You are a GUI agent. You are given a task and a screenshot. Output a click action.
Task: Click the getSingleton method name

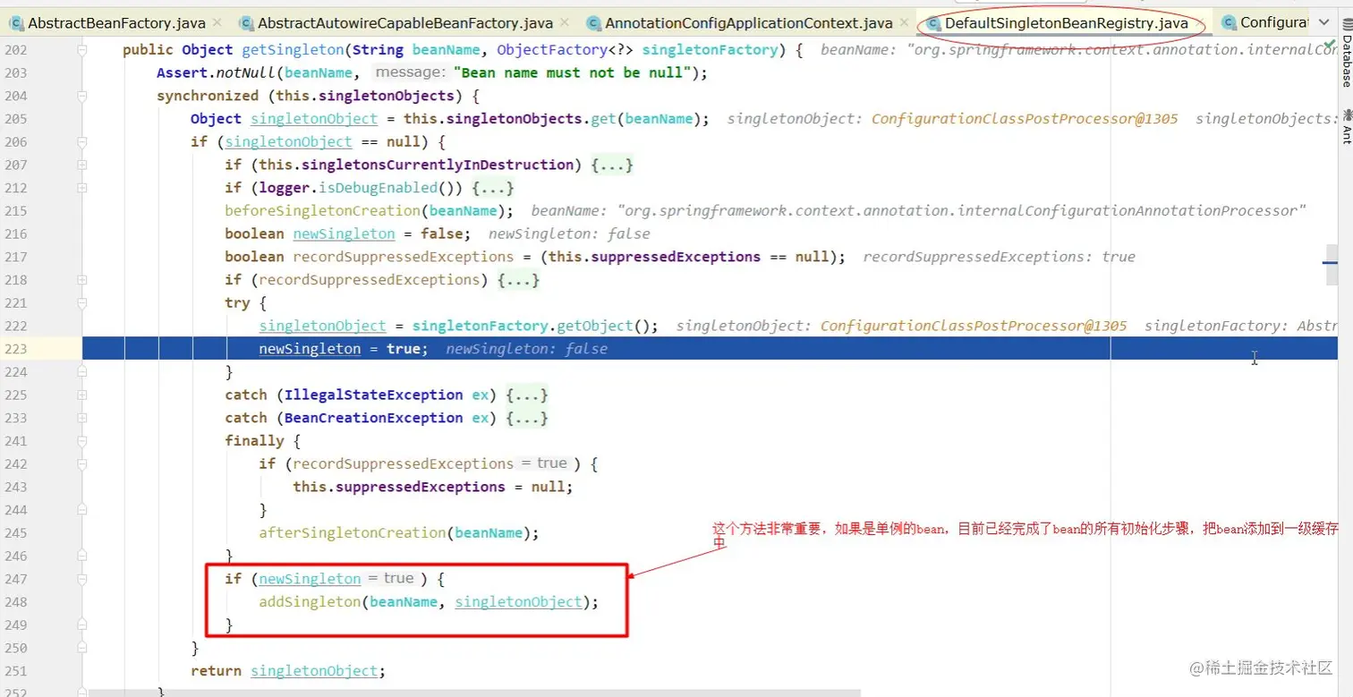(293, 50)
